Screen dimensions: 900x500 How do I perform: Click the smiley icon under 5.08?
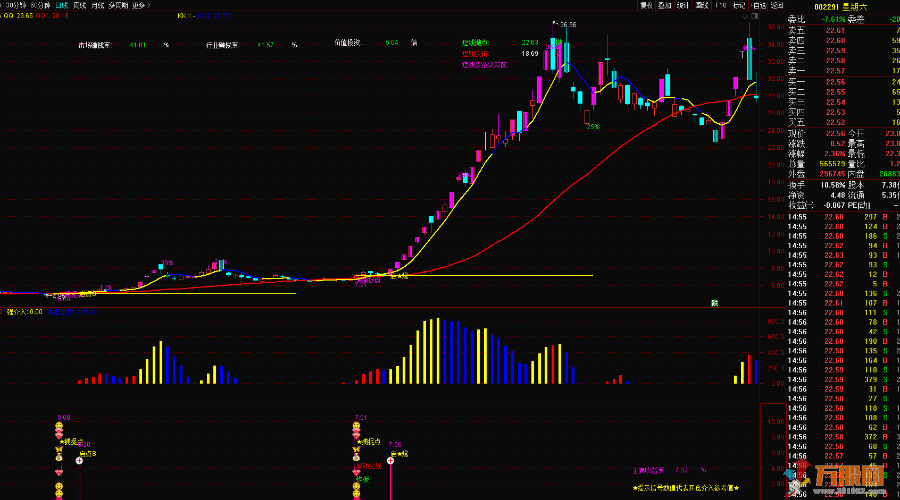pos(59,426)
